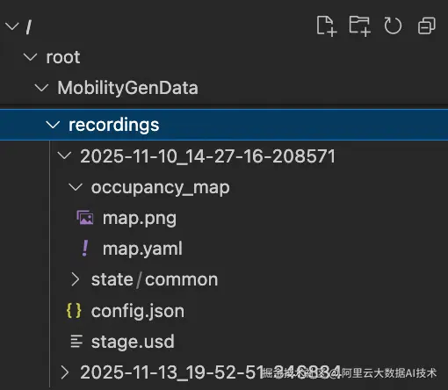Expand the state/common folder chevron

(76, 279)
